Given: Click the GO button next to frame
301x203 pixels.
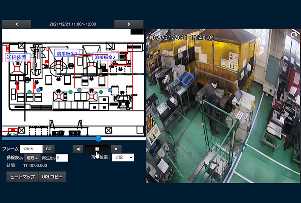Looking at the screenshot, I should 49,149.
